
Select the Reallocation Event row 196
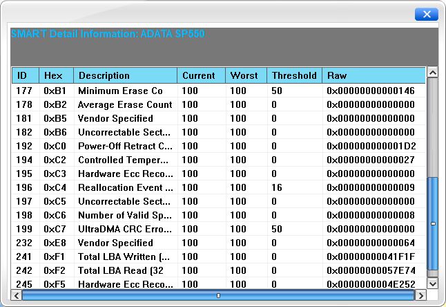218,187
